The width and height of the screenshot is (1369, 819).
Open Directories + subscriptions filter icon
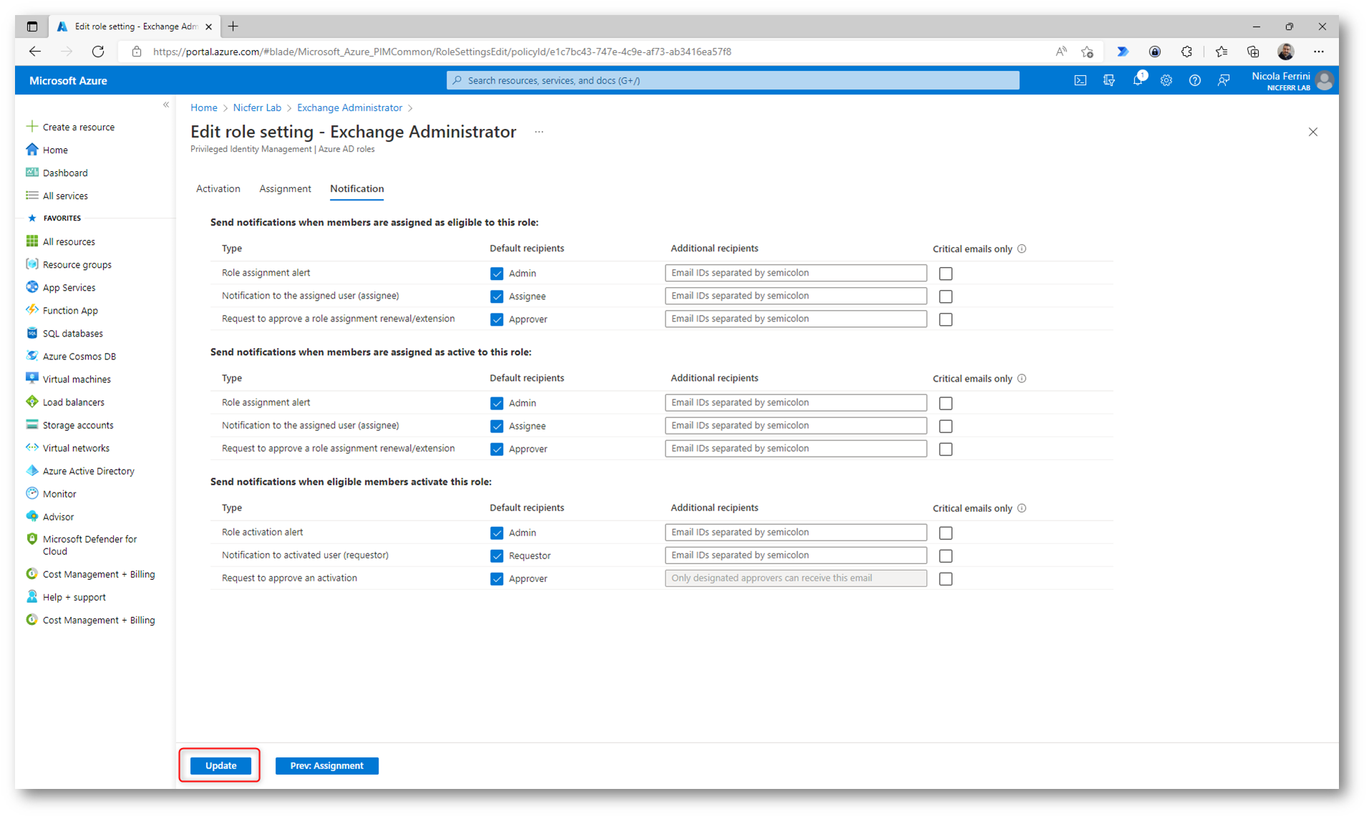(1109, 80)
